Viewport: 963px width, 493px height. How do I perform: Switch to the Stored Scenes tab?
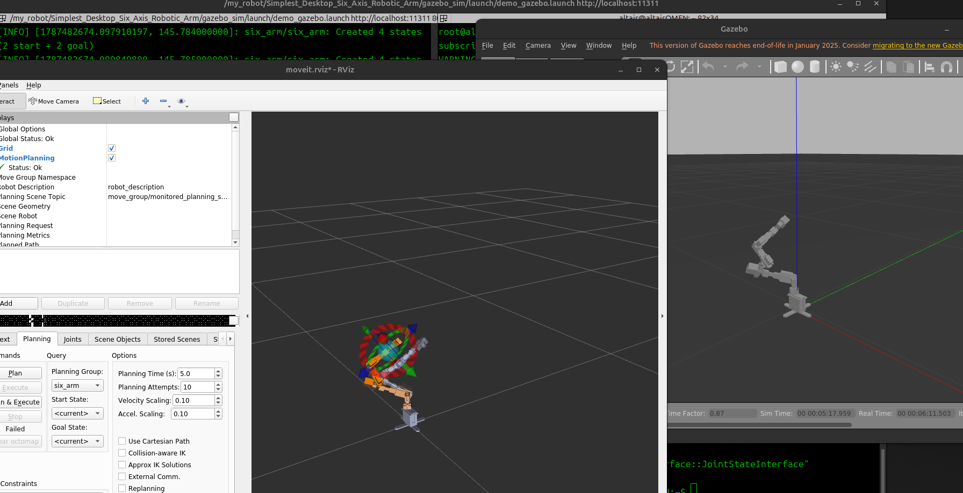pyautogui.click(x=177, y=339)
